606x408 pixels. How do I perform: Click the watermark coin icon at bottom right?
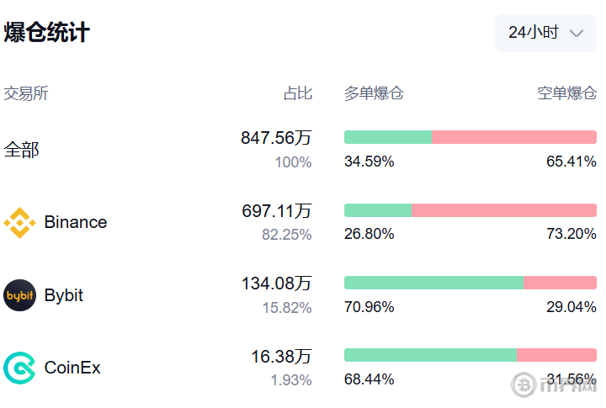524,384
